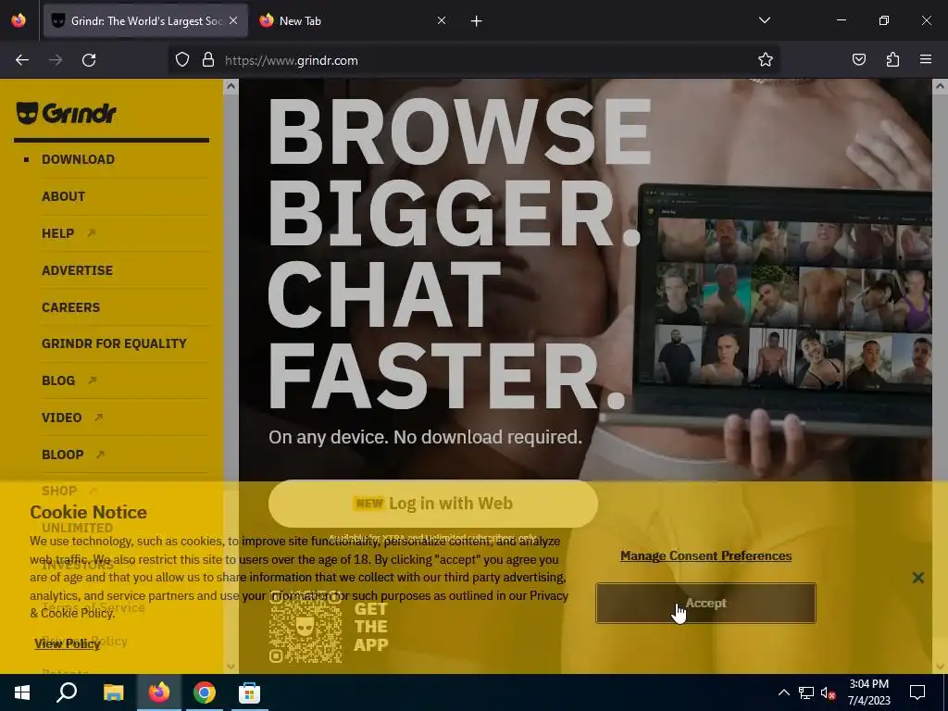Screen dimensions: 948x711
Task: Bookmark this page with the star icon
Action: tap(766, 60)
